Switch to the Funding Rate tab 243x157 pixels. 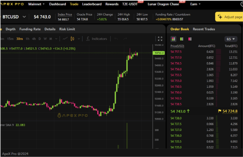click(30, 29)
